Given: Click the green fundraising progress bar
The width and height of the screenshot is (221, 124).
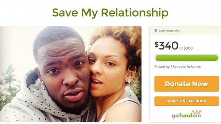Looking at the screenshot, I should 187,58.
